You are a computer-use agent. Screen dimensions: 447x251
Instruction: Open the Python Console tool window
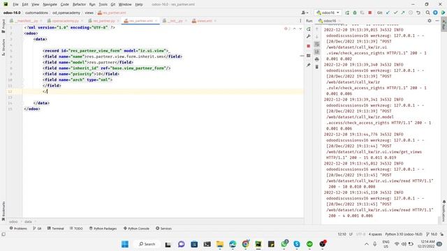coord(136,228)
